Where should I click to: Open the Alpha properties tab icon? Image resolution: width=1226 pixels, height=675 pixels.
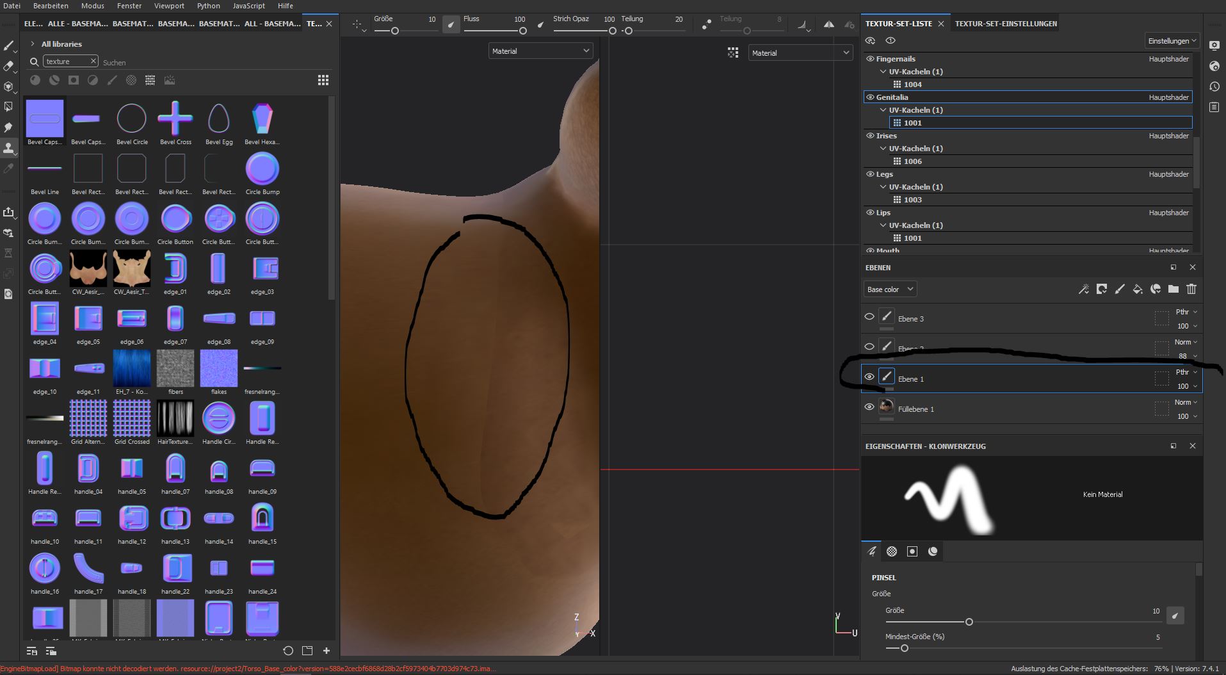(x=892, y=551)
